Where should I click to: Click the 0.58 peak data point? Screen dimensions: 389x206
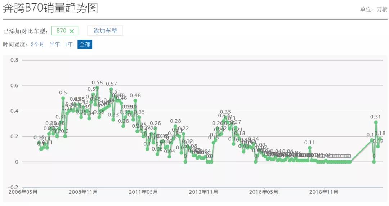[x=97, y=88]
